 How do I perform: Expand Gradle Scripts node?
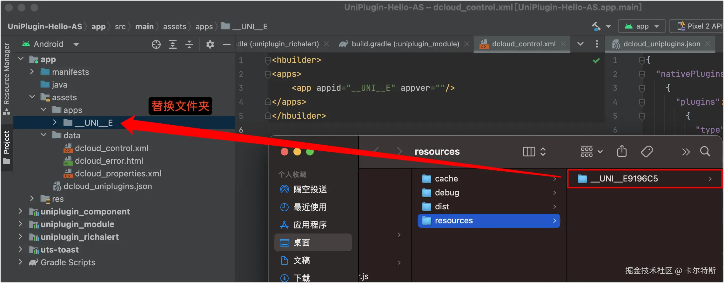[x=20, y=262]
